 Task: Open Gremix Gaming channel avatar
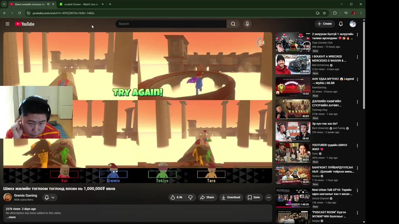pyautogui.click(x=7, y=197)
